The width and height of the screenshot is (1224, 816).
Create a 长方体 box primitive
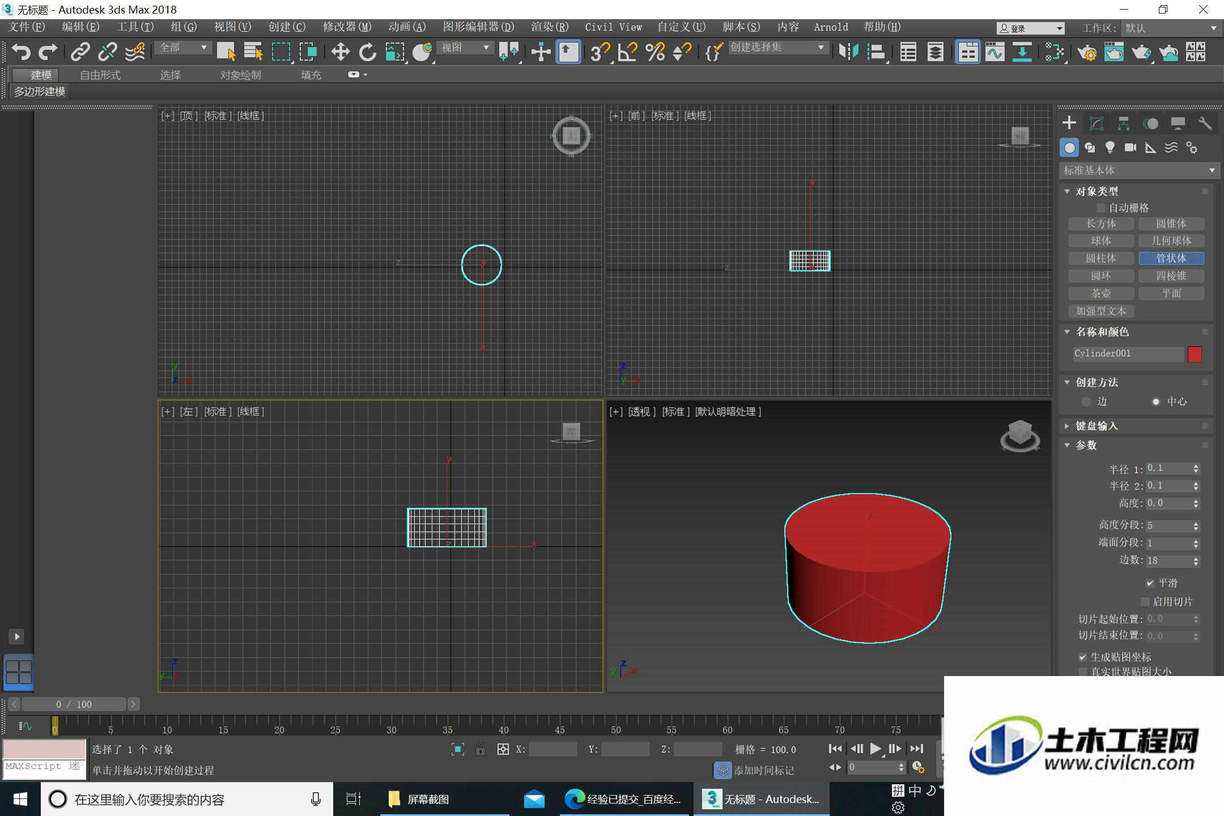tap(1101, 224)
